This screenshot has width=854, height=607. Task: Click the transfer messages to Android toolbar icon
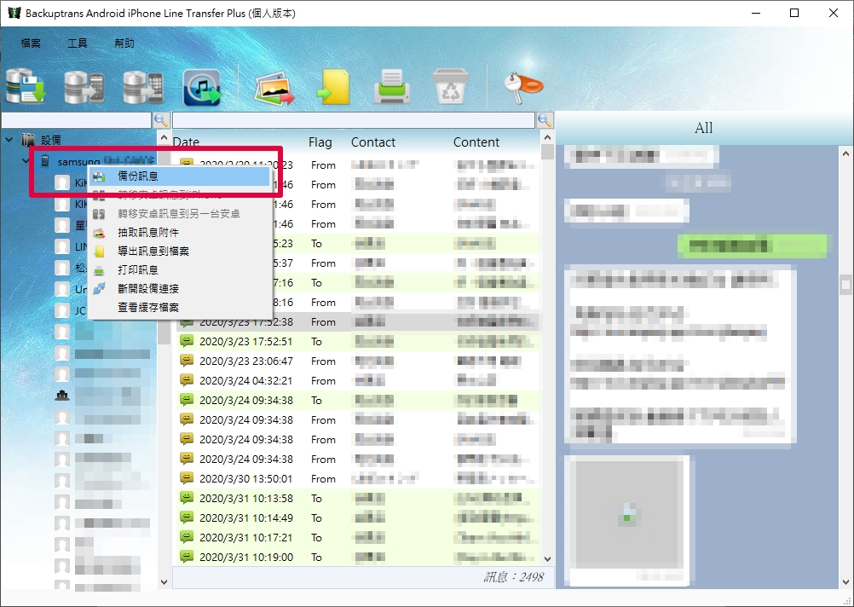click(84, 87)
